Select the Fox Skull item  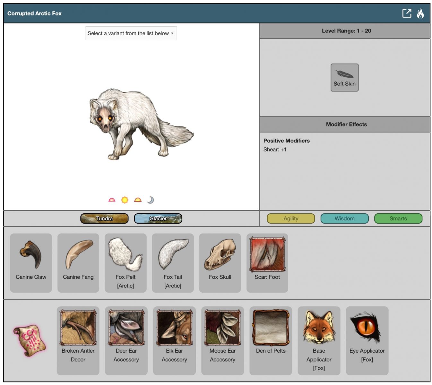pyautogui.click(x=220, y=255)
